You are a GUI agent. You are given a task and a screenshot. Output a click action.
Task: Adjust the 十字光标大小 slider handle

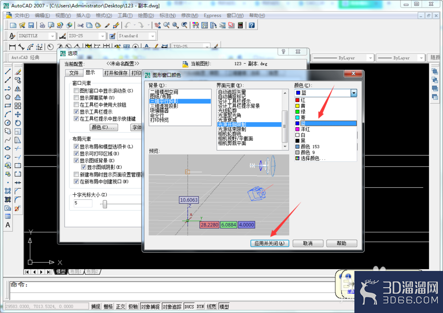click(x=105, y=204)
